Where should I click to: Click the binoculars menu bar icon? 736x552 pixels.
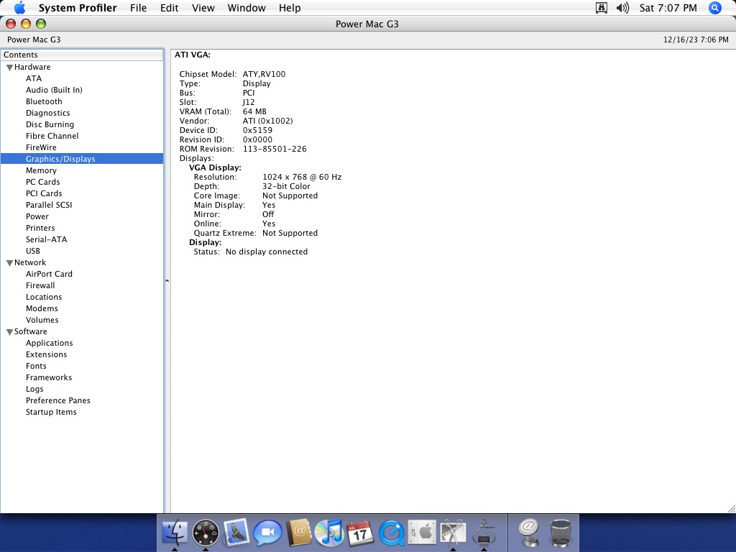(602, 8)
